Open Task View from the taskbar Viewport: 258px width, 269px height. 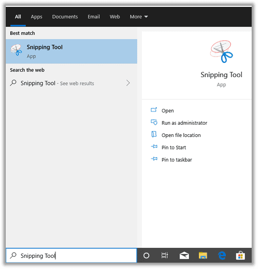(x=165, y=255)
